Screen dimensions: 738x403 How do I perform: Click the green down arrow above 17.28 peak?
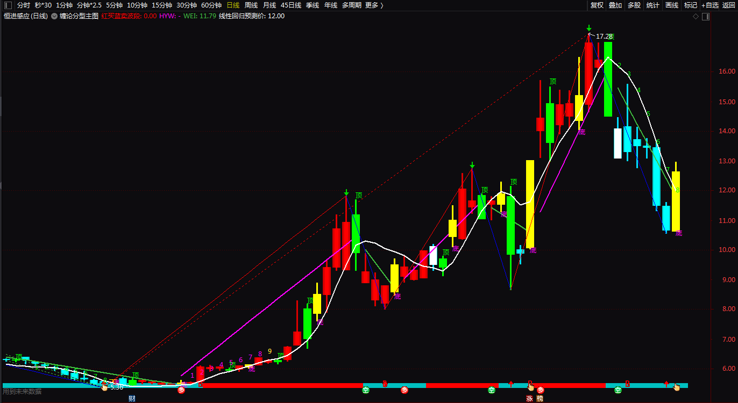pos(590,28)
